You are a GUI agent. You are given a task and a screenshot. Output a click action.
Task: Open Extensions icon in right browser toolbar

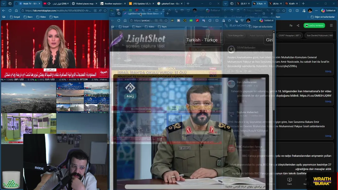click(290, 11)
